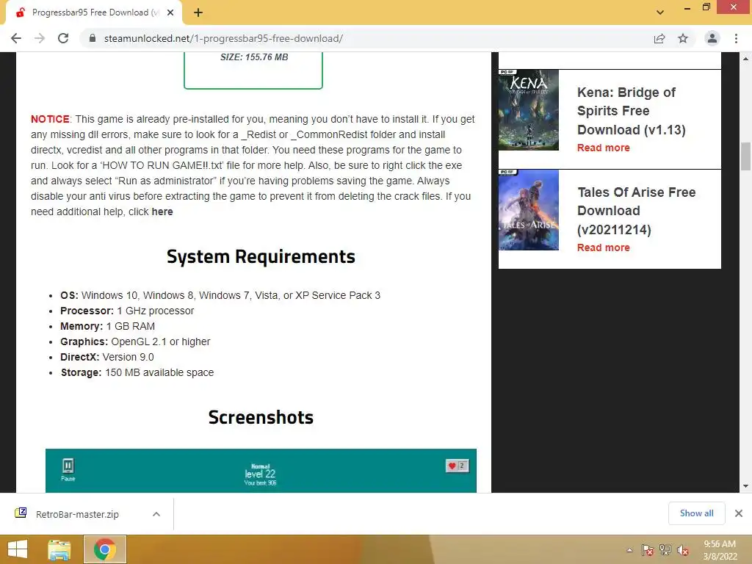Click 'Processor: 1 GHz processor' line
The height and width of the screenshot is (564, 752).
pos(127,311)
